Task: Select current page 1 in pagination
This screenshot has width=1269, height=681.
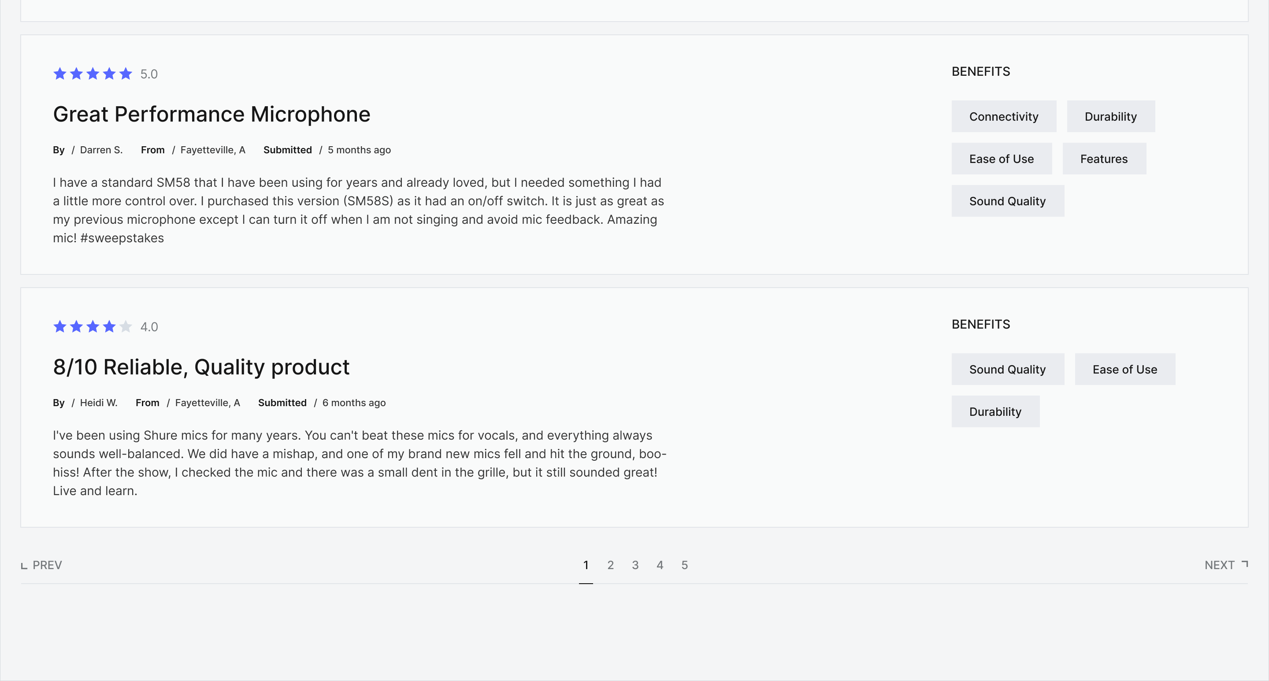Action: pyautogui.click(x=586, y=565)
